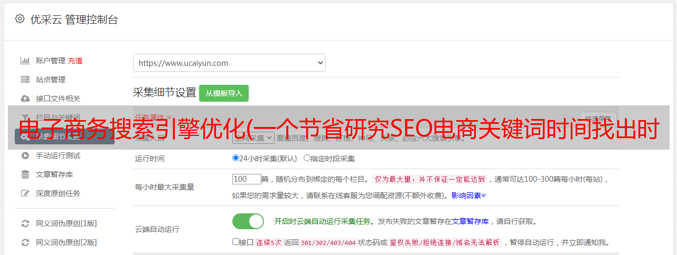This screenshot has width=677, height=255.
Task: Open 同义词伪原创[2版] in the sidebar
Action: (66, 242)
